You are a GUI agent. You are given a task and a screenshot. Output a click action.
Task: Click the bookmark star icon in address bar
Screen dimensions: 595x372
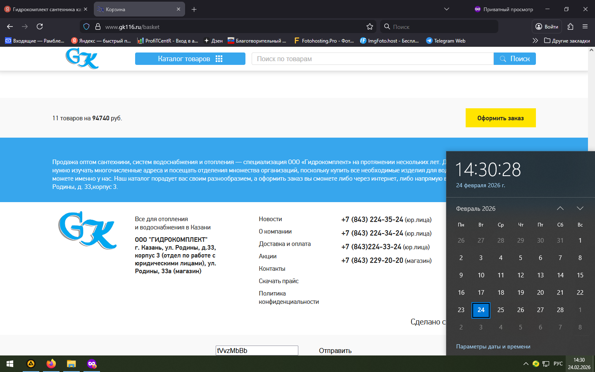[369, 27]
